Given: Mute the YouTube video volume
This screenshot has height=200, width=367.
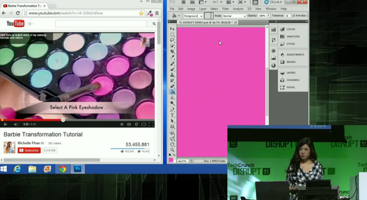Looking at the screenshot, I should (16, 124).
